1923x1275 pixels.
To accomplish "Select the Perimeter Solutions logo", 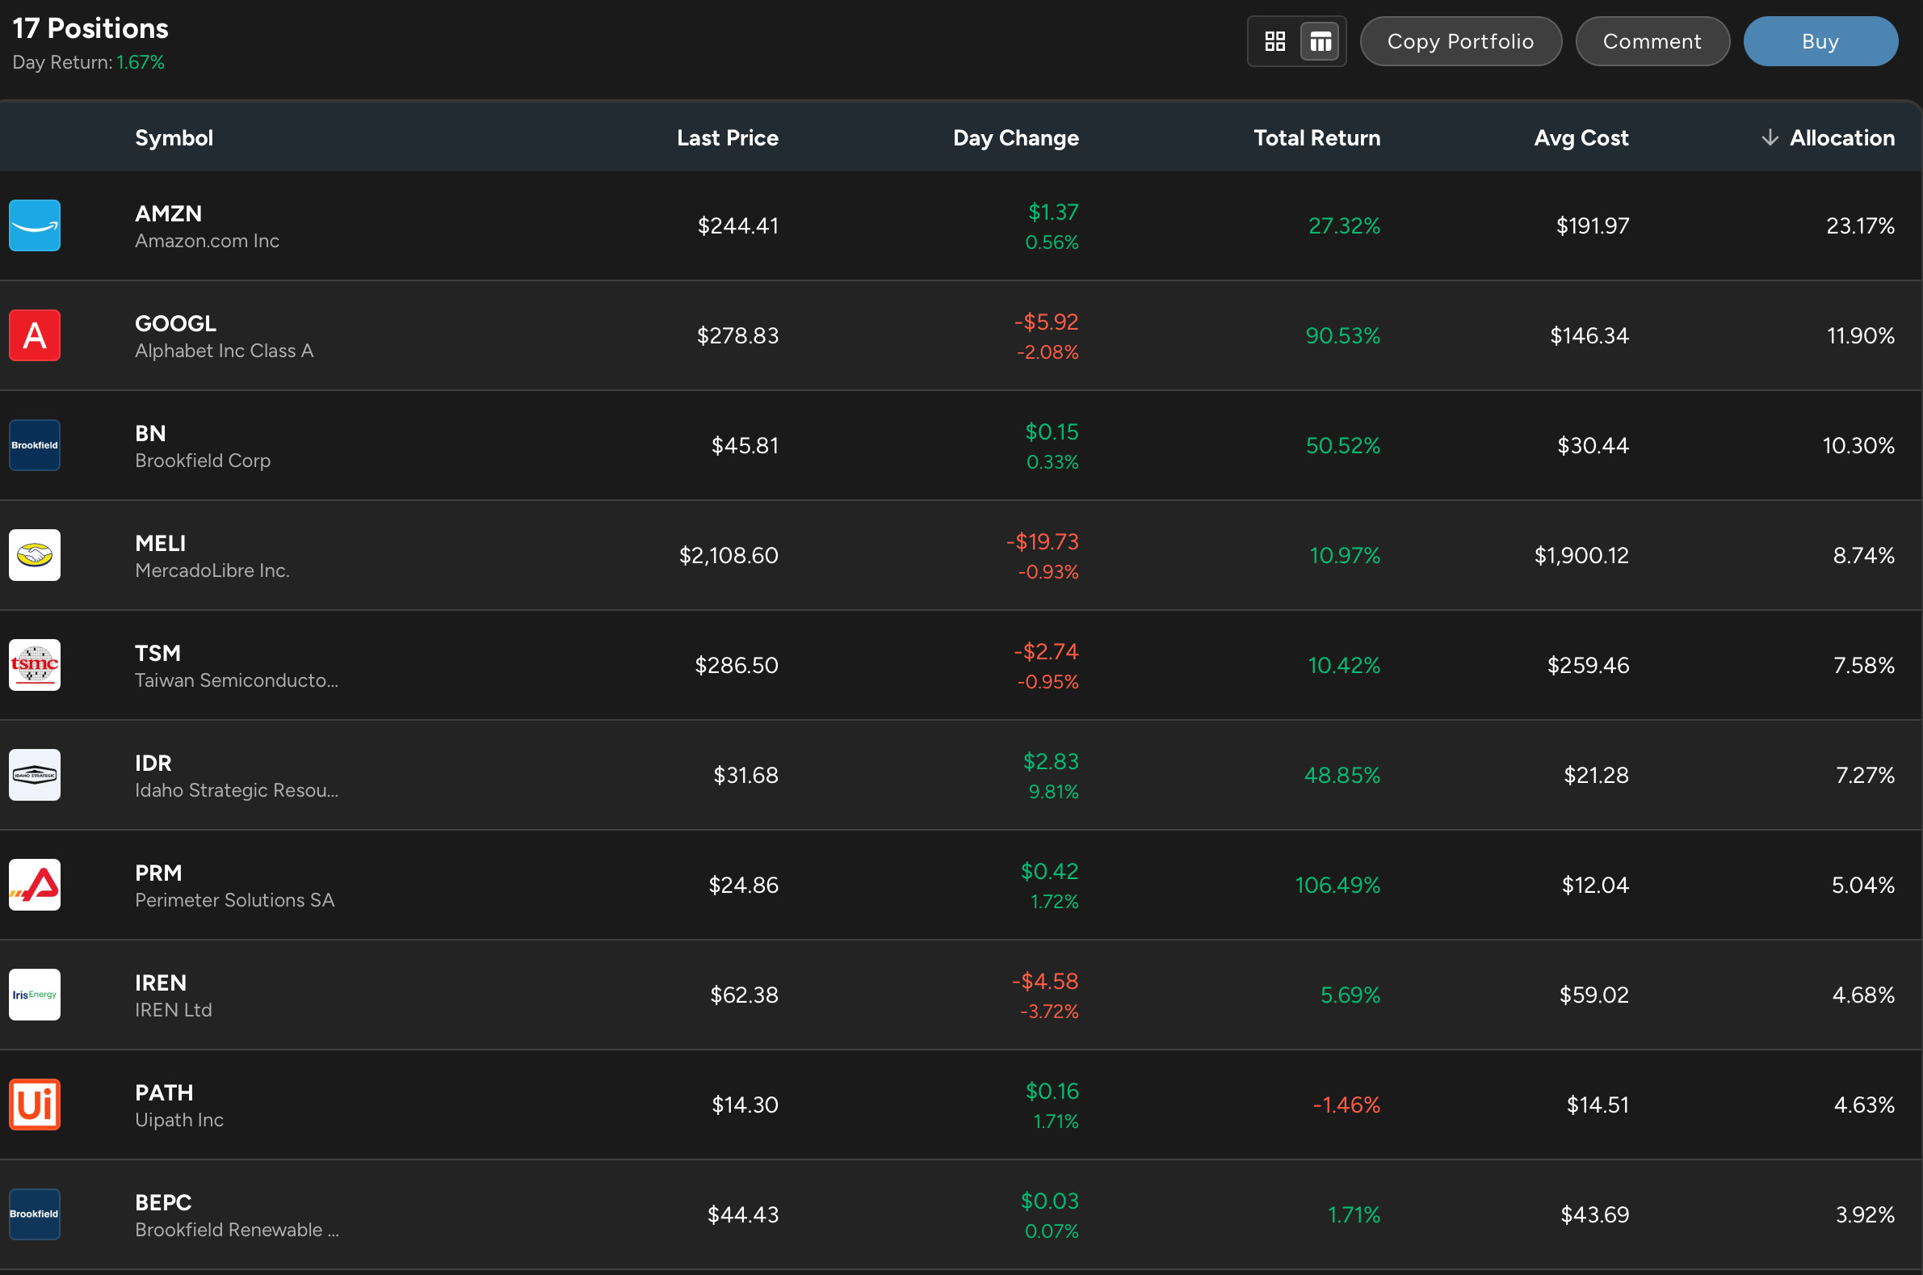I will pyautogui.click(x=34, y=884).
